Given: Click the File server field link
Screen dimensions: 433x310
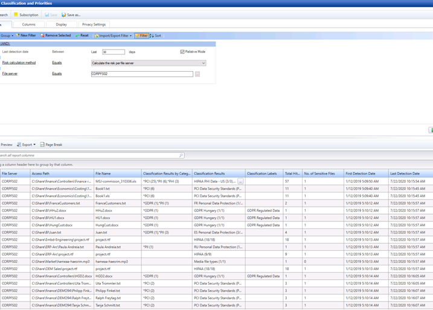Looking at the screenshot, I should (x=9, y=74).
